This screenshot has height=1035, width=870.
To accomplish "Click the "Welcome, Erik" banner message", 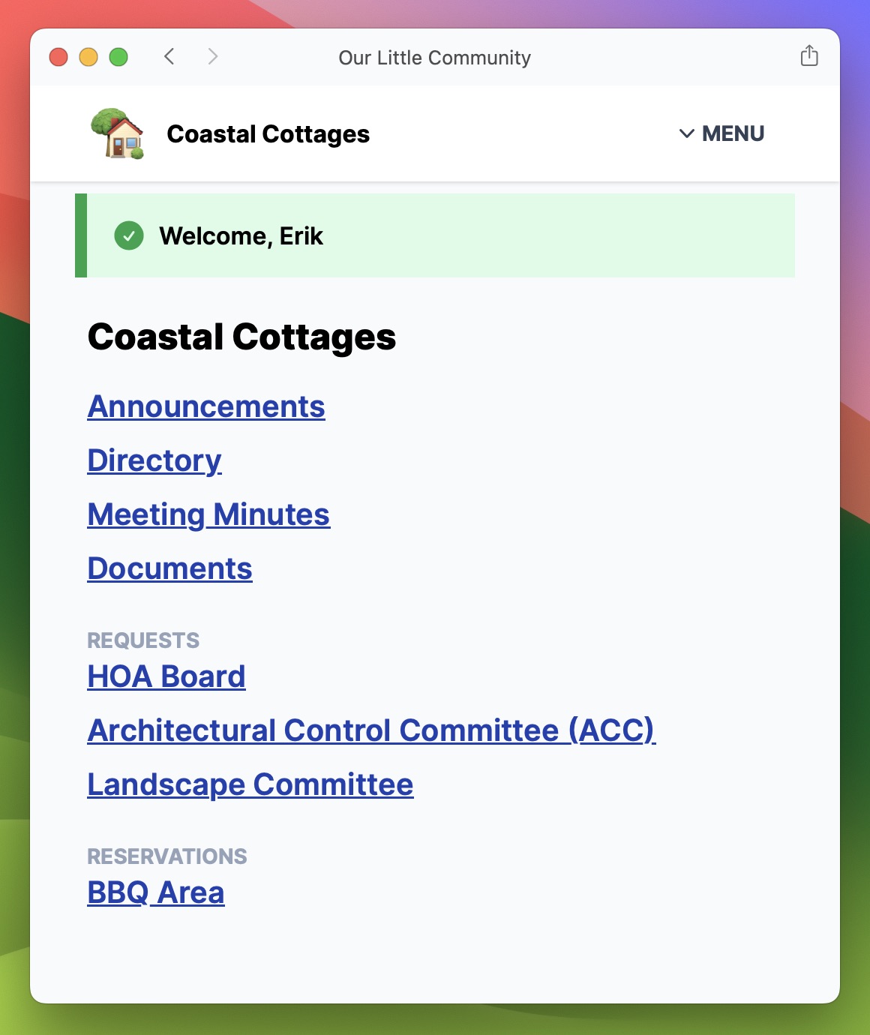I will click(241, 236).
